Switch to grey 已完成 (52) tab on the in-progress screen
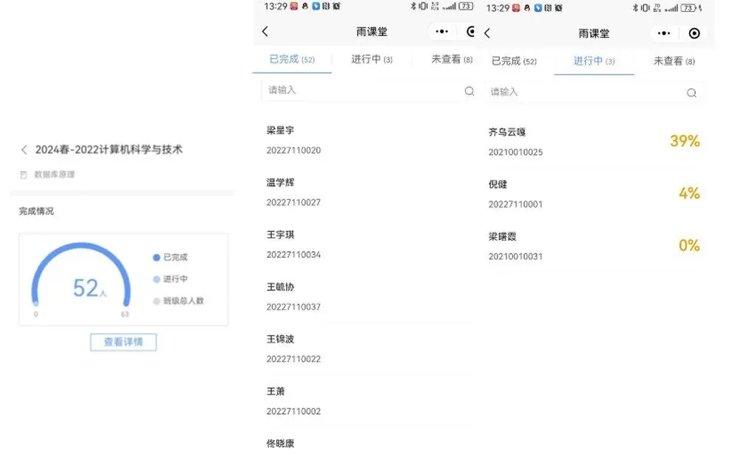740x456 pixels. (x=514, y=61)
